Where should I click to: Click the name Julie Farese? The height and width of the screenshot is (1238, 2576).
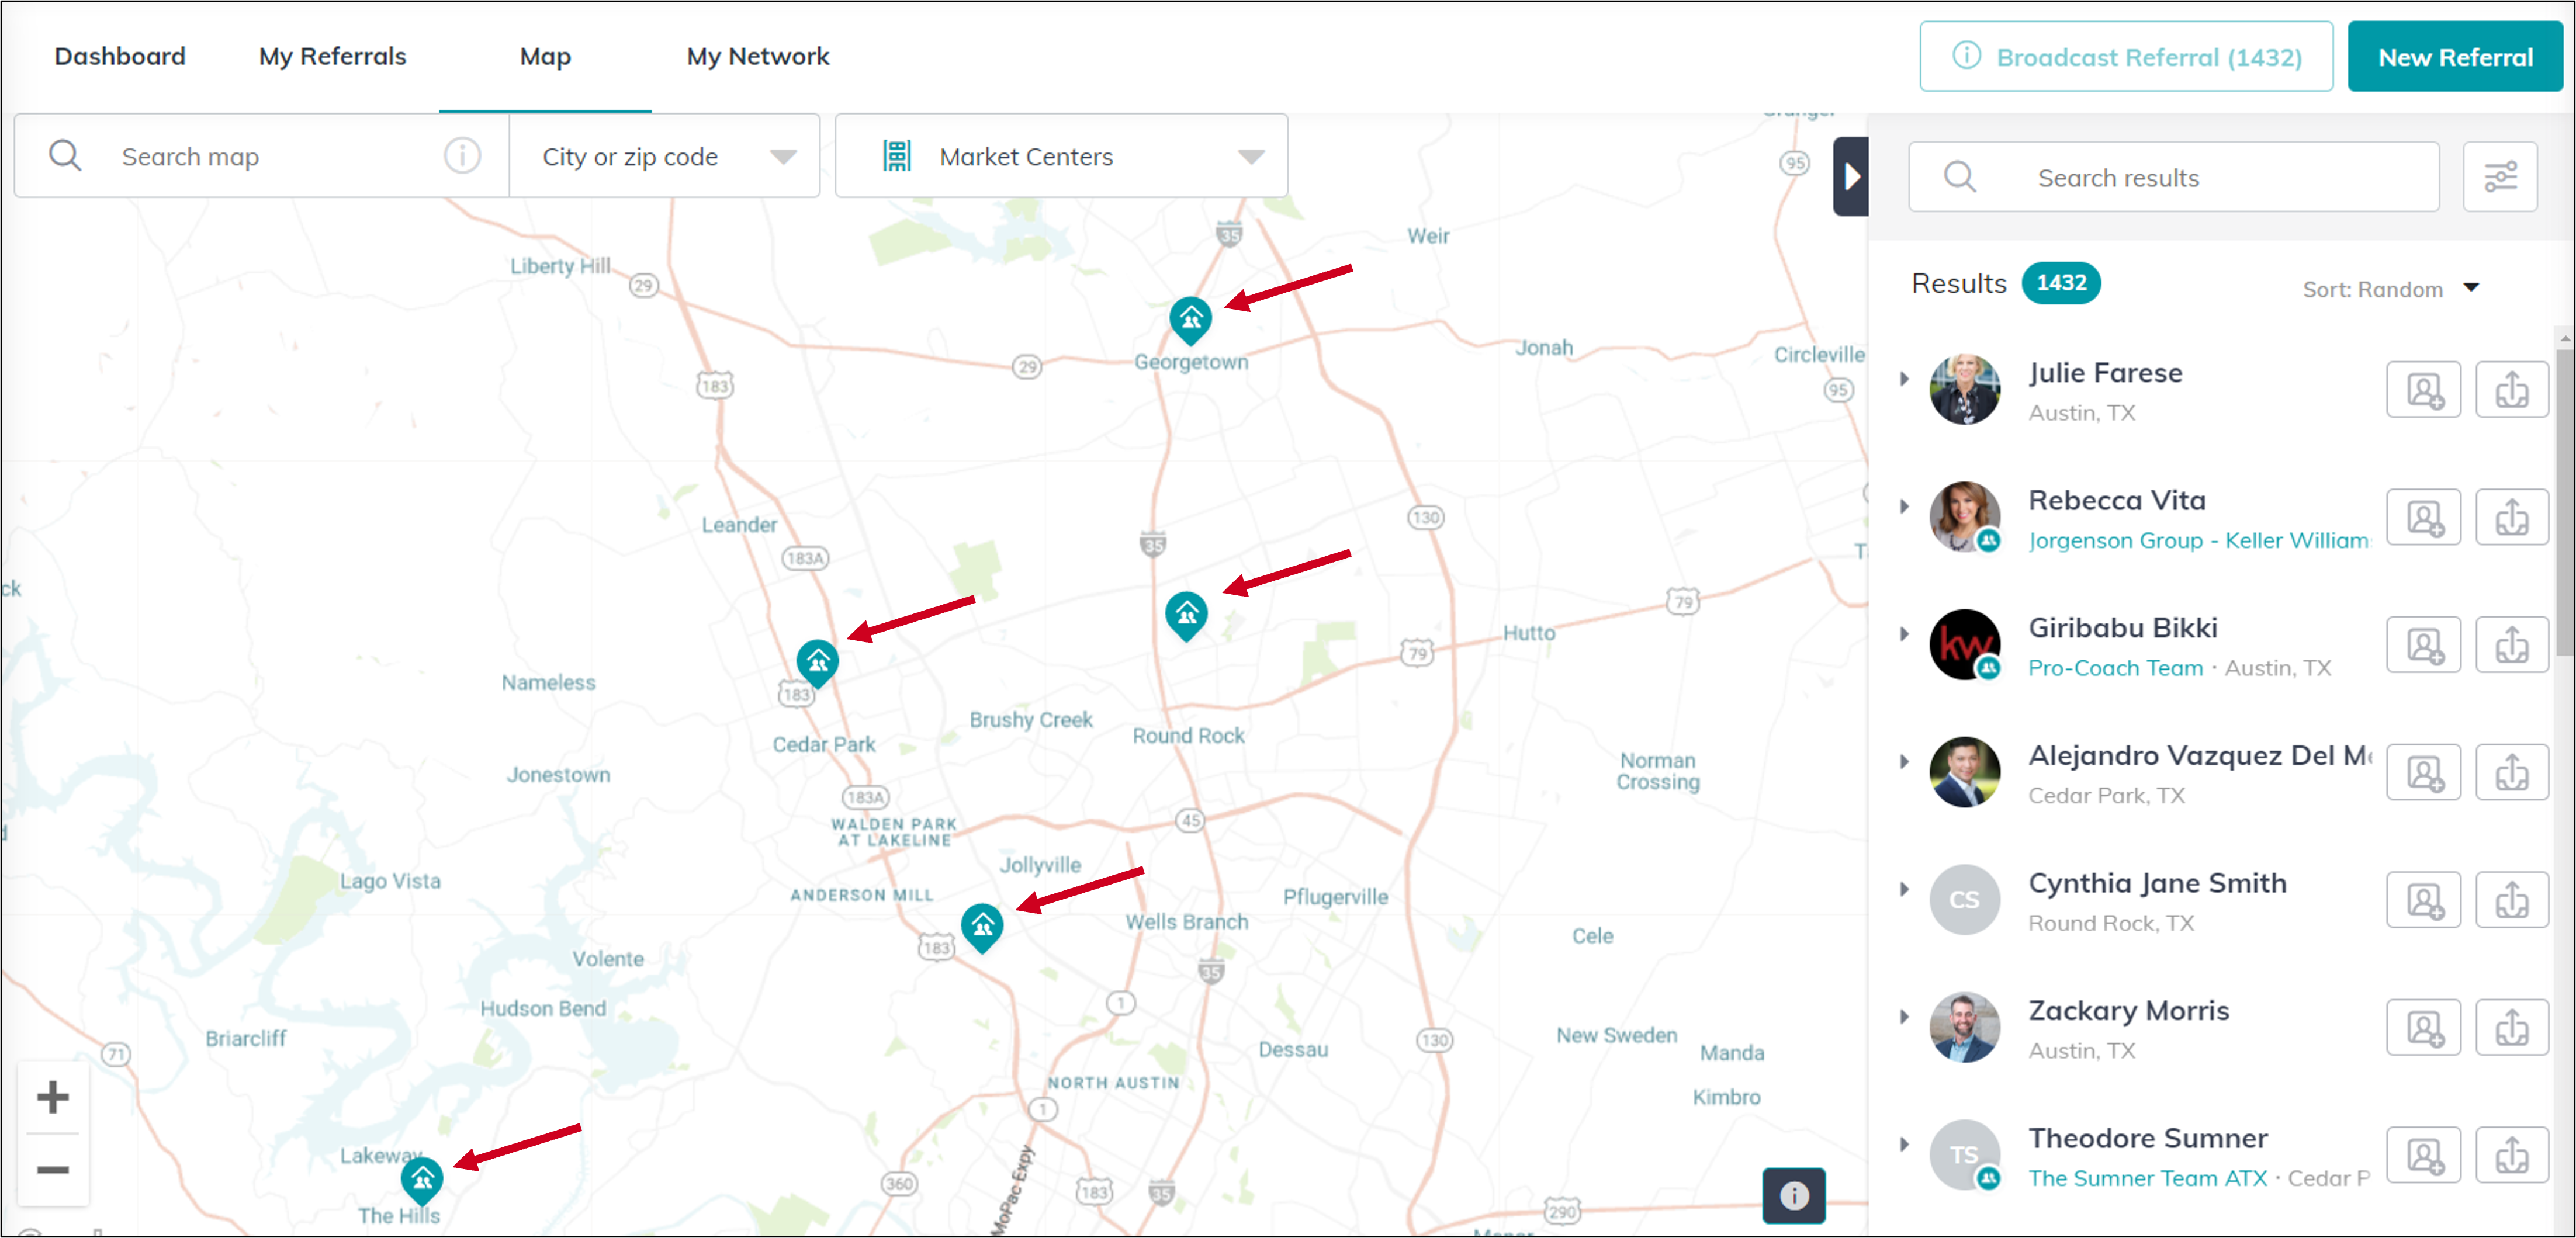click(x=2105, y=373)
